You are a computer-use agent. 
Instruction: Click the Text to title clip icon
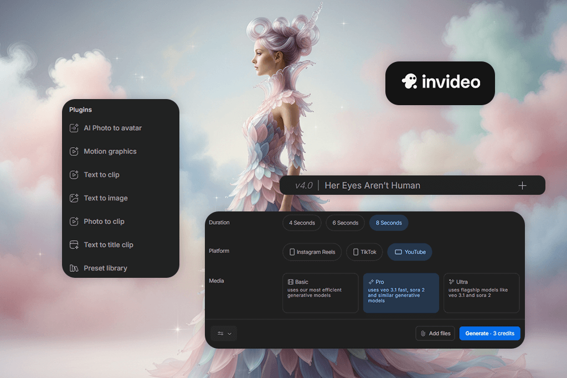[74, 245]
